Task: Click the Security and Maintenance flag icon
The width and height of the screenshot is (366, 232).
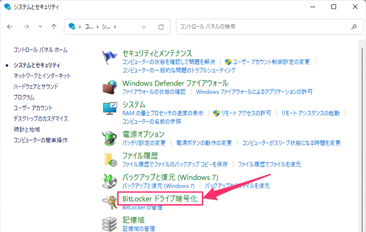Action: [x=109, y=58]
